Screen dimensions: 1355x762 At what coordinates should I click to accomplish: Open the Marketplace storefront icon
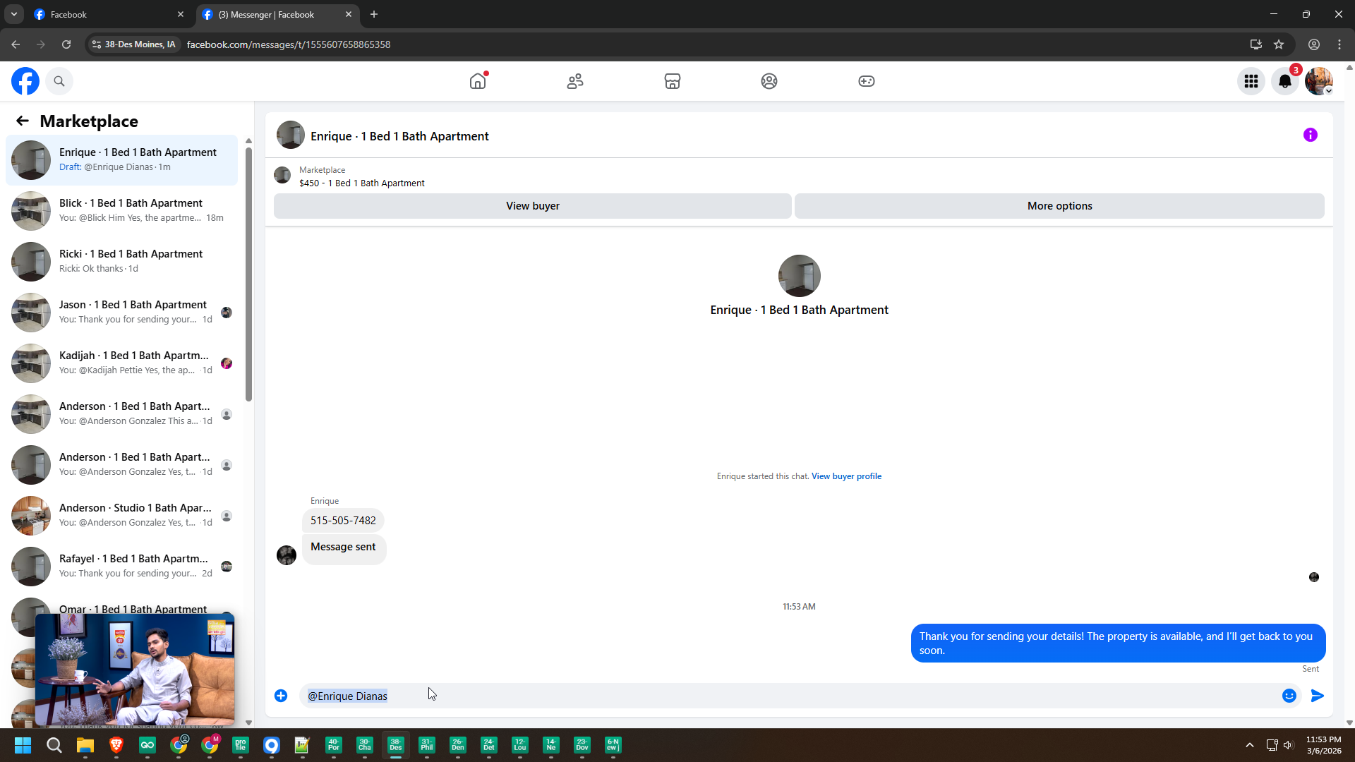[x=672, y=81]
